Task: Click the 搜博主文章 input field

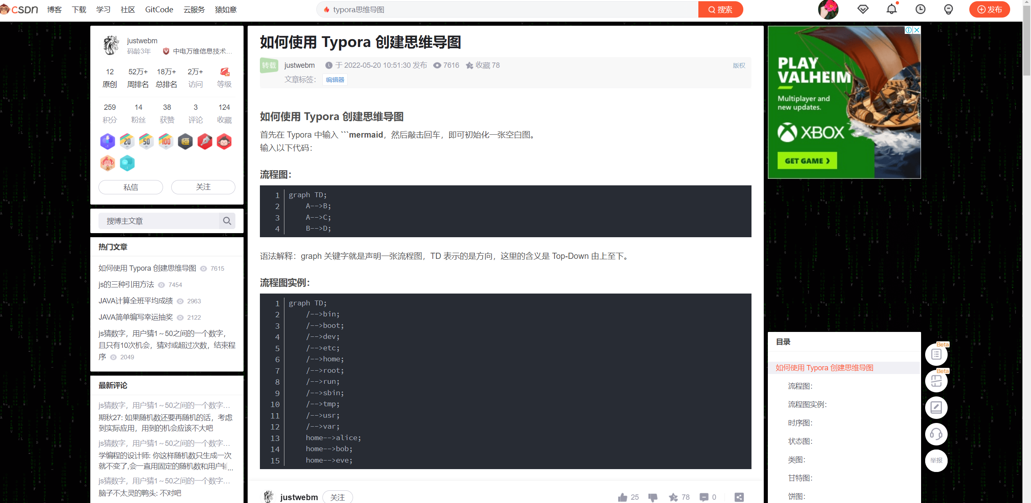Action: point(159,221)
